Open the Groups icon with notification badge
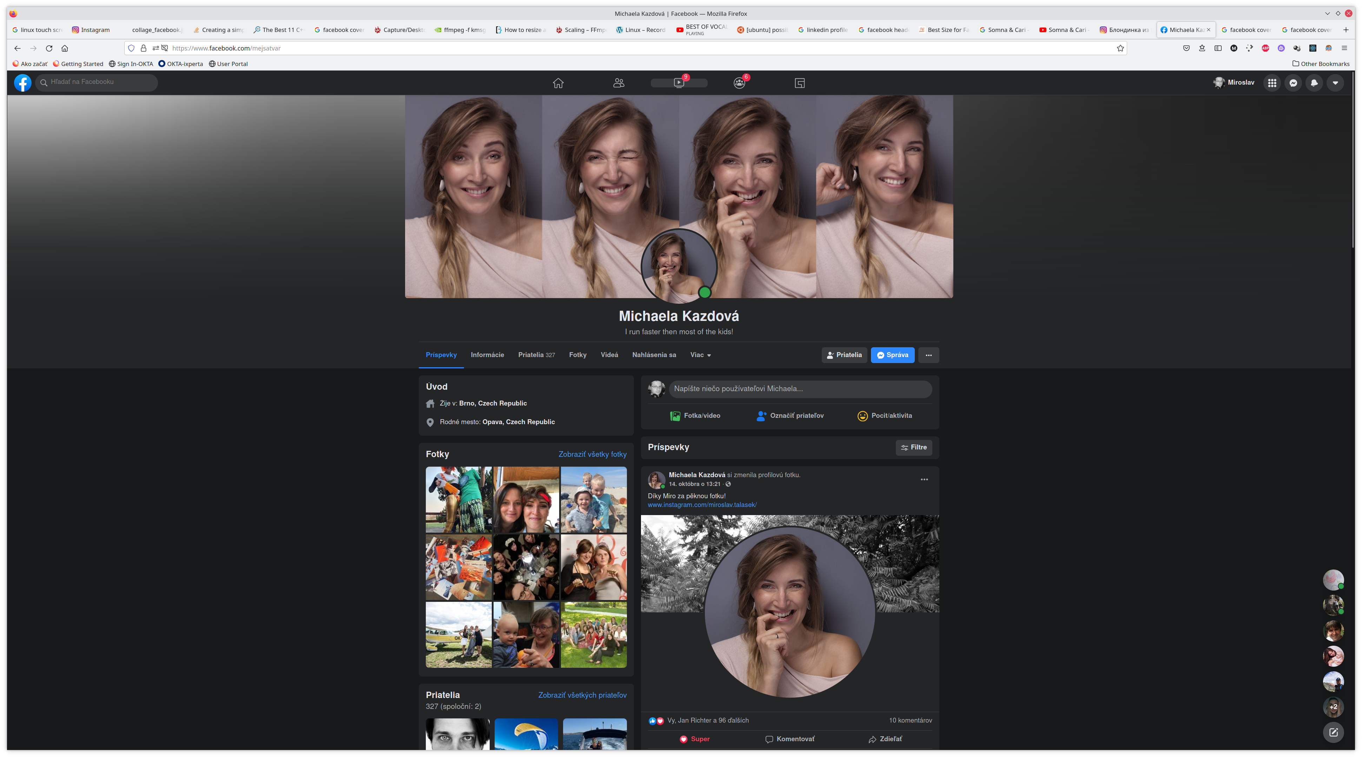Viewport: 1362px width, 757px height. coord(739,83)
